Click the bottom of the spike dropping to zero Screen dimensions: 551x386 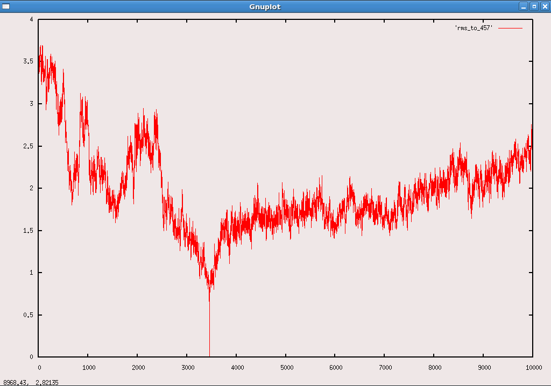tap(209, 355)
